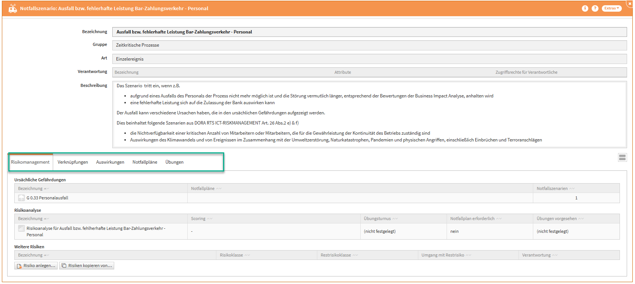Go to the Auswirkungen tab

(x=110, y=162)
